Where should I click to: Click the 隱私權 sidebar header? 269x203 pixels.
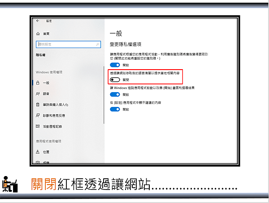tap(41, 55)
